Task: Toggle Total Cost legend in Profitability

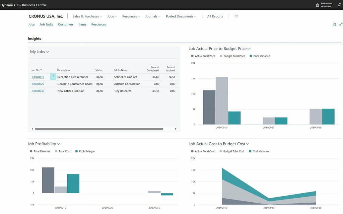Action: coord(63,151)
